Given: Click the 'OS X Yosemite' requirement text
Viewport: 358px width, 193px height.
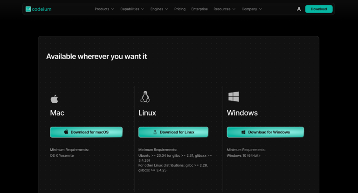Looking at the screenshot, I should (x=62, y=155).
